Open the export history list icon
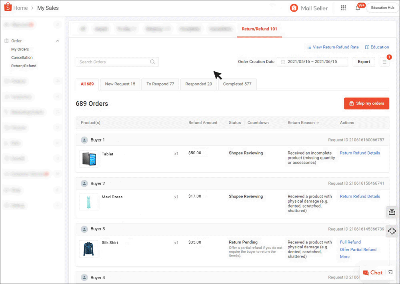Image resolution: width=400 pixels, height=284 pixels. (x=384, y=62)
